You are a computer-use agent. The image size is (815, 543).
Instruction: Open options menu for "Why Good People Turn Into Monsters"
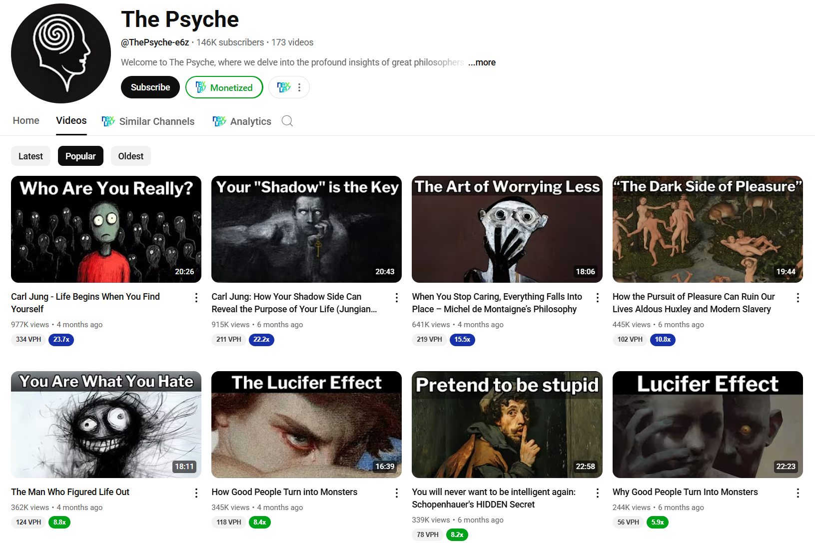(798, 493)
